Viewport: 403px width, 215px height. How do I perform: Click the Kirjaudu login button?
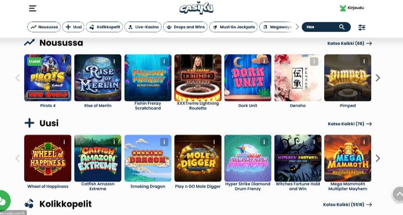352,8
